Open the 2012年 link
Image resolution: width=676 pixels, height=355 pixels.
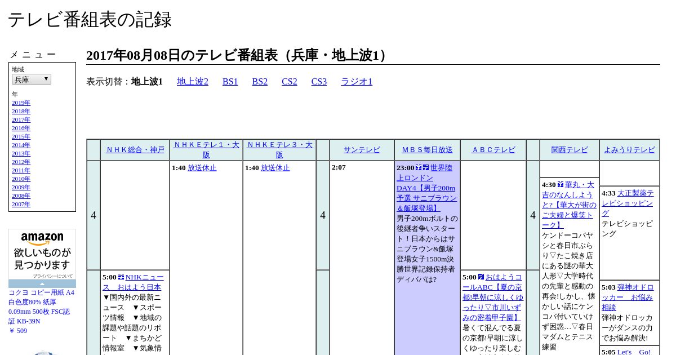click(21, 162)
